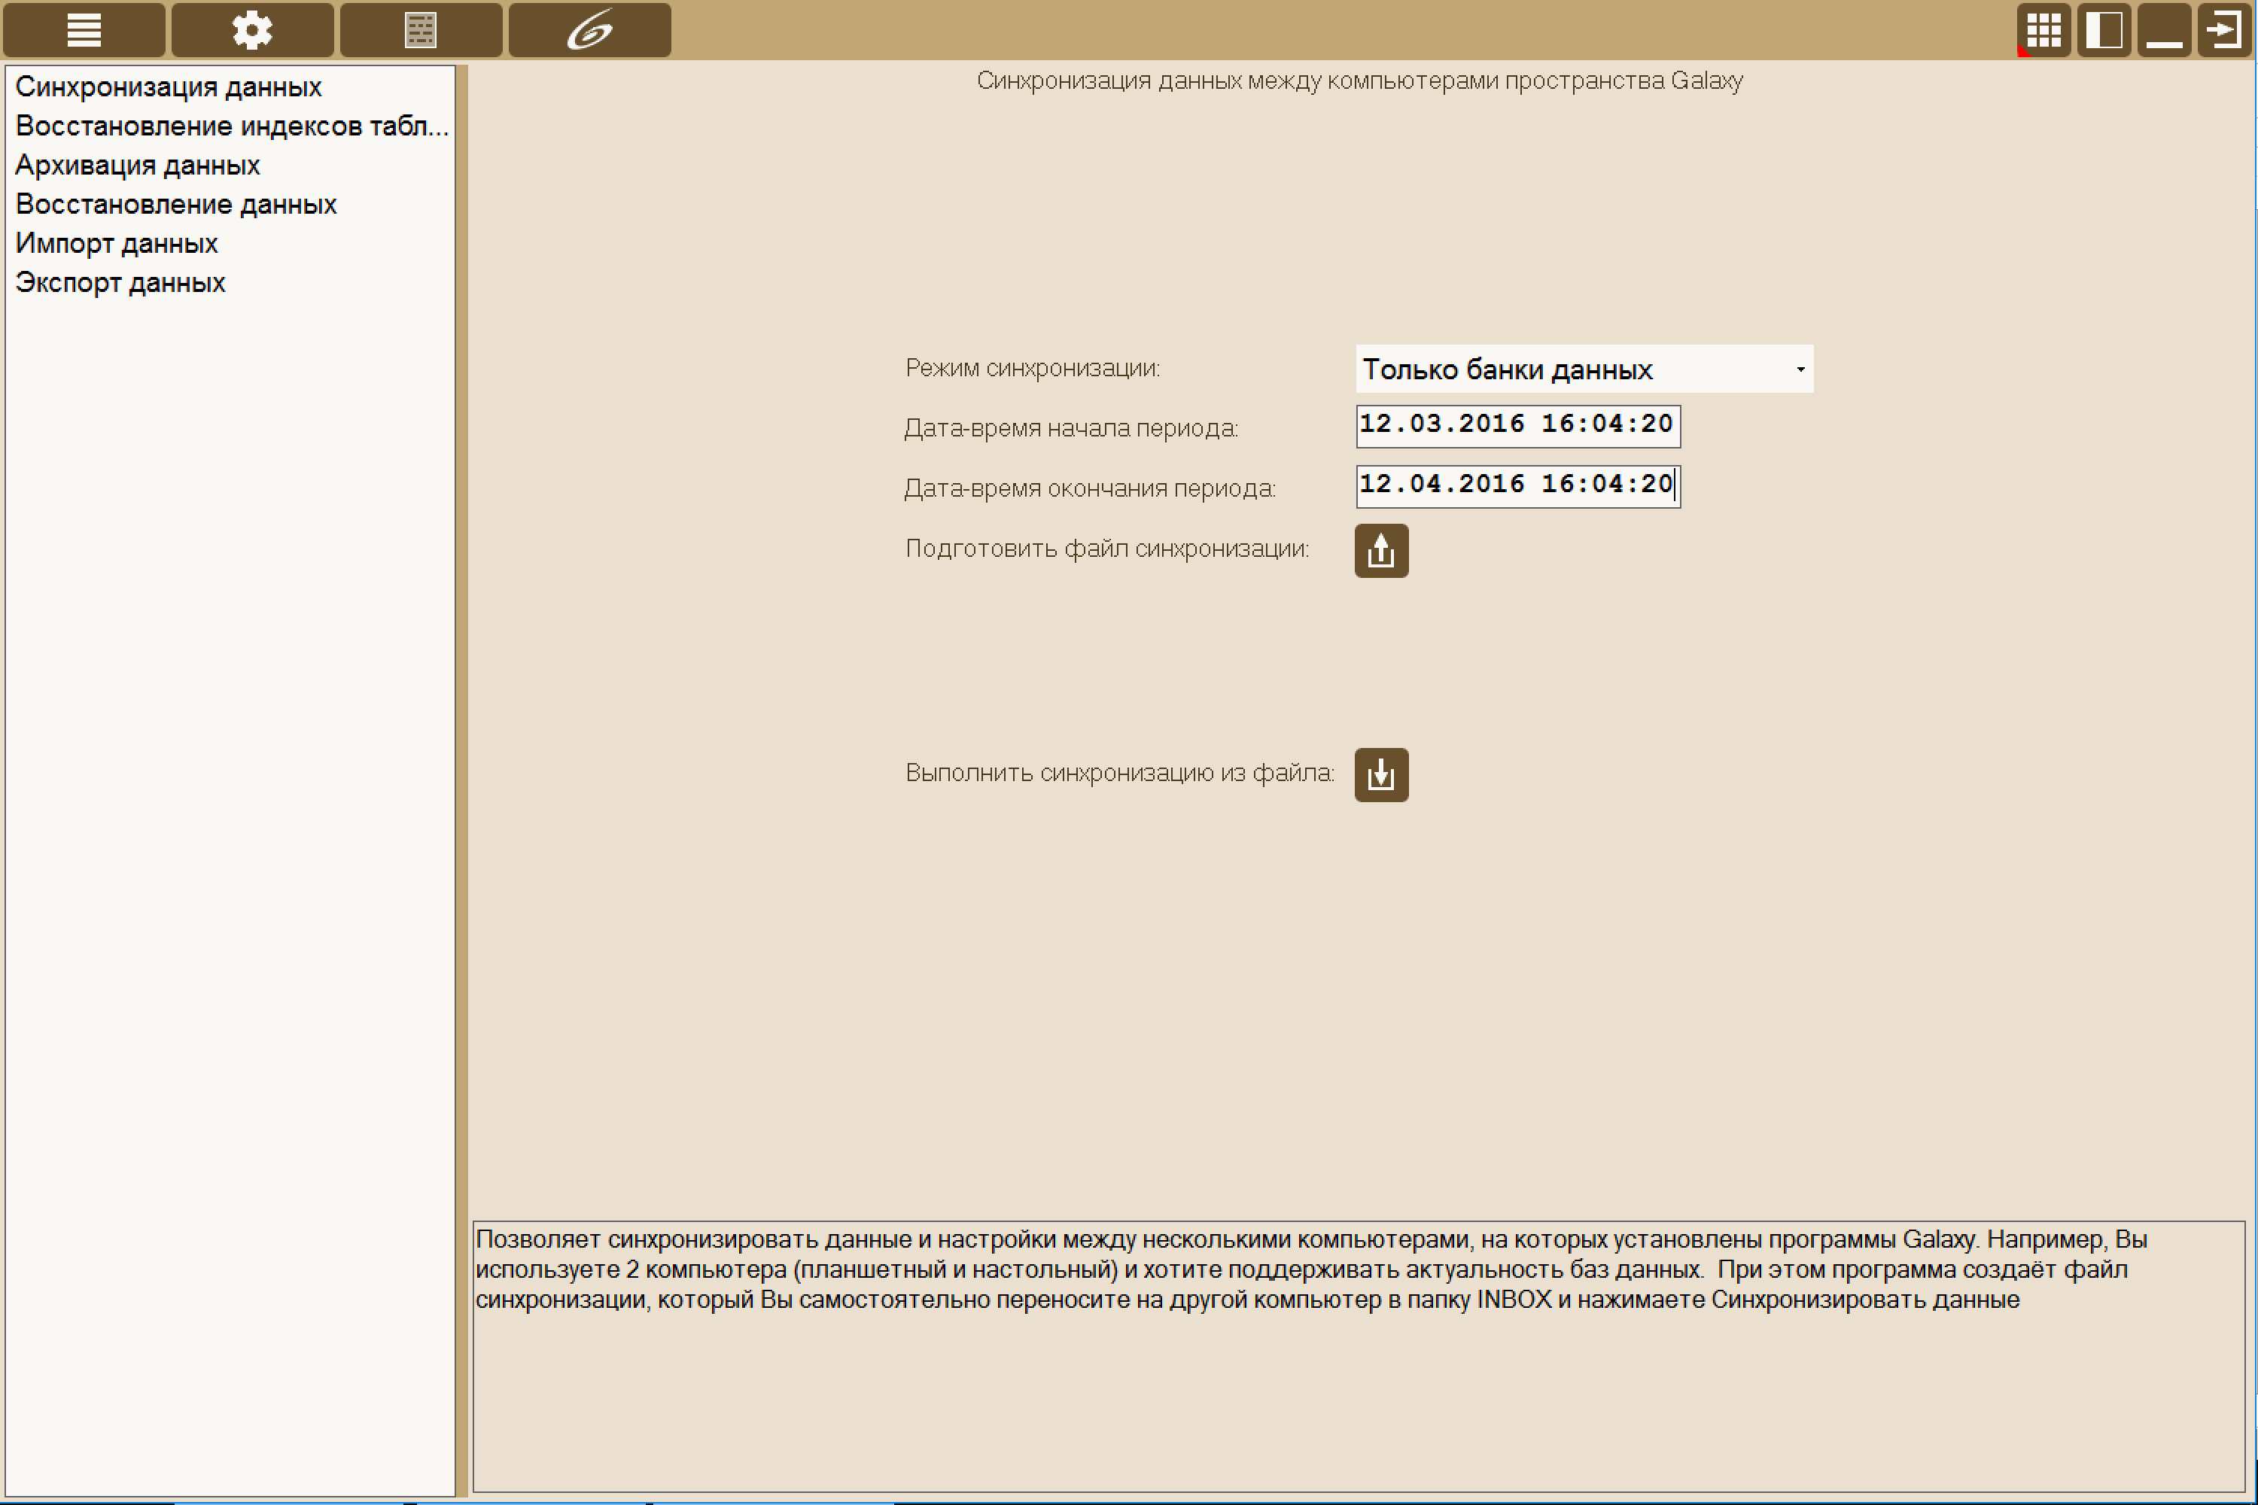The height and width of the screenshot is (1505, 2258).
Task: Click the exit door arrow icon
Action: pyautogui.click(x=2224, y=30)
